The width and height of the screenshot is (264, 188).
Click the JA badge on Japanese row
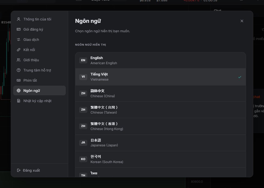(83, 143)
